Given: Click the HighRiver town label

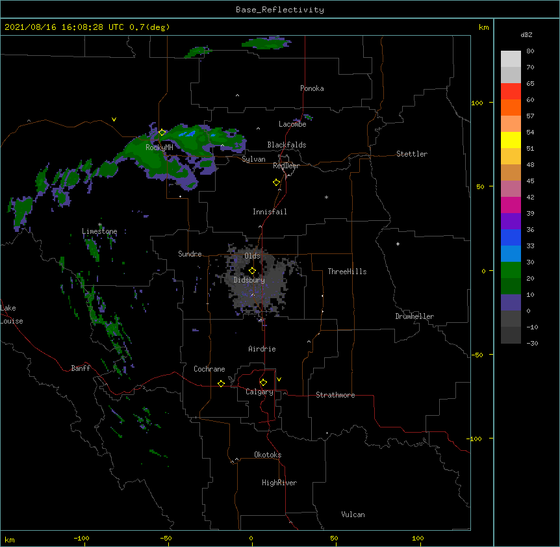Looking at the screenshot, I should point(279,483).
